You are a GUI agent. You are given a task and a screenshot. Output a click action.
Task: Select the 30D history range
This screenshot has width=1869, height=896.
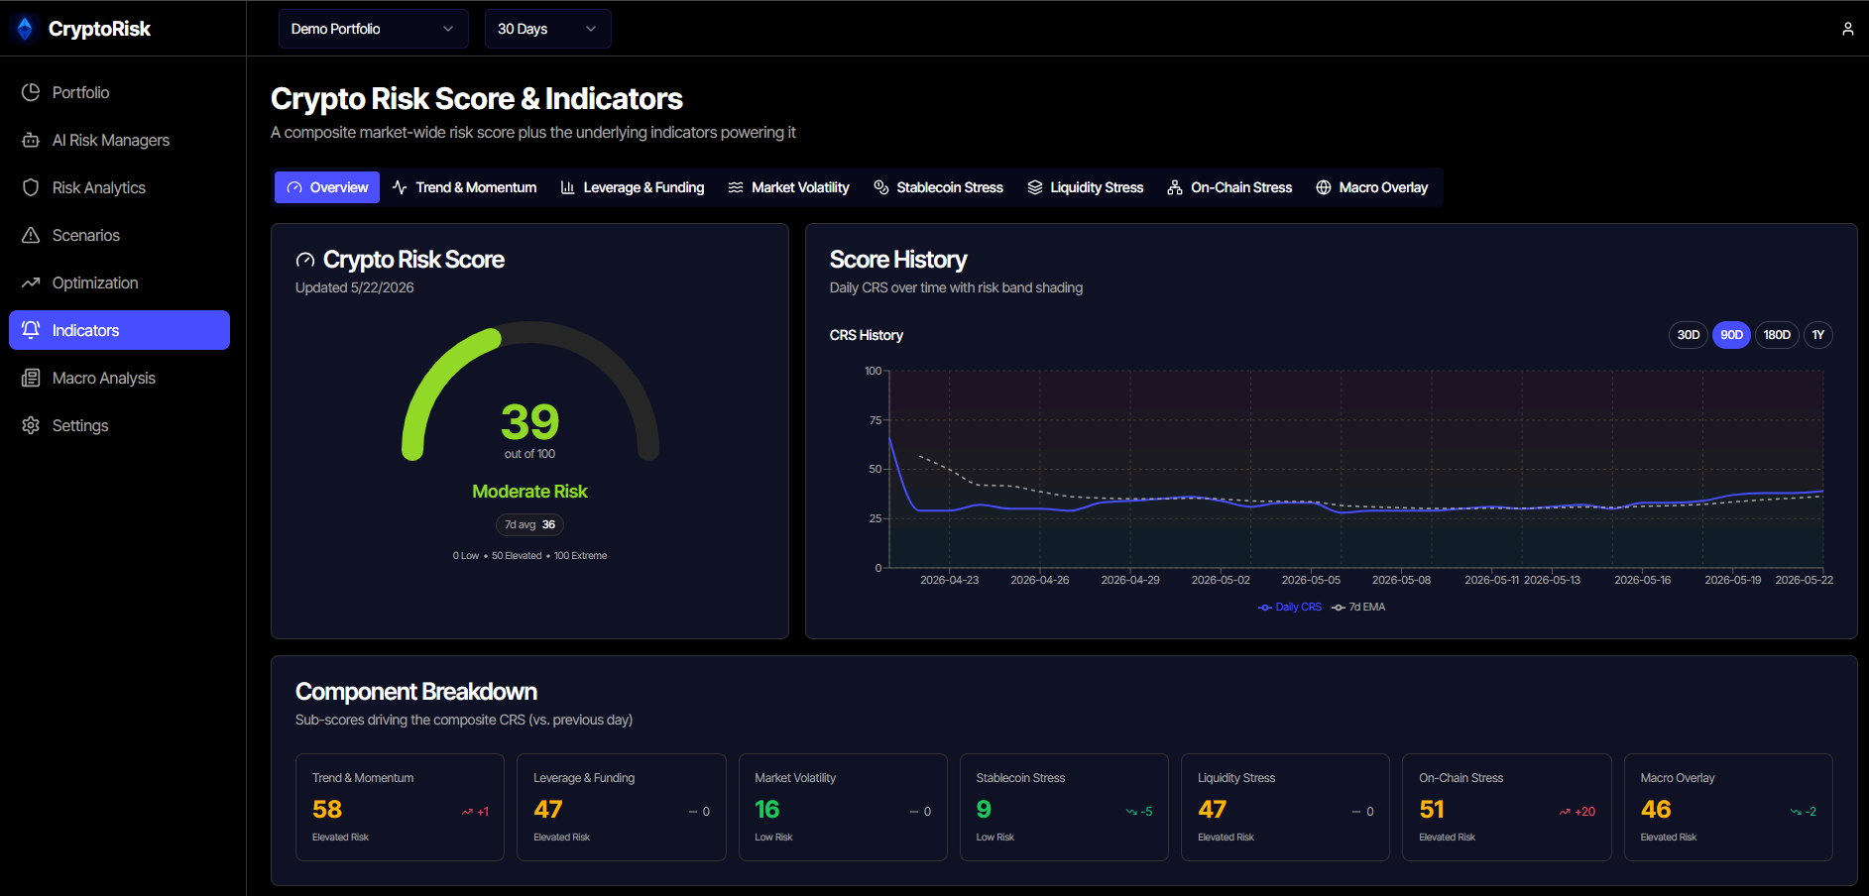[1689, 335]
